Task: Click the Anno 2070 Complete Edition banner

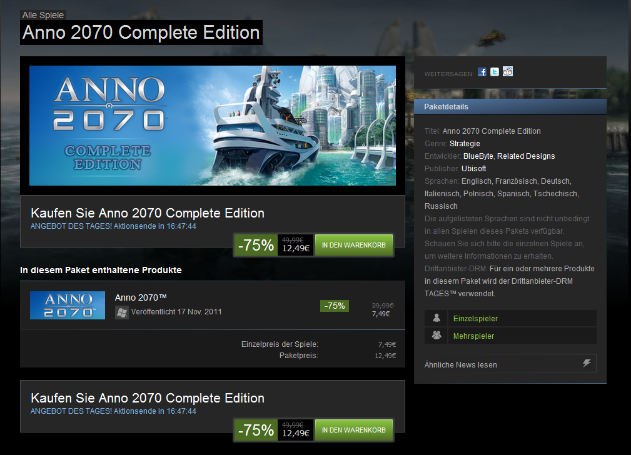Action: [213, 126]
